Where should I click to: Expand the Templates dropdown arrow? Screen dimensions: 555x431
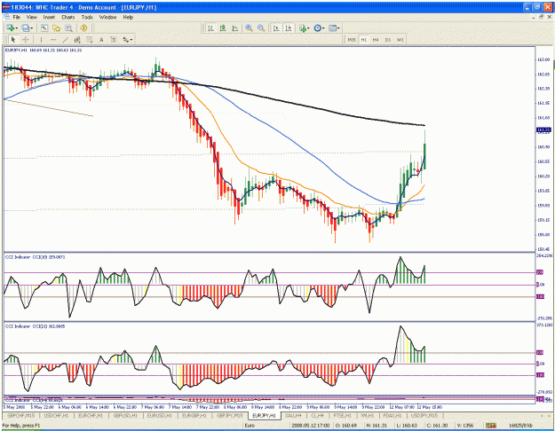(x=338, y=28)
